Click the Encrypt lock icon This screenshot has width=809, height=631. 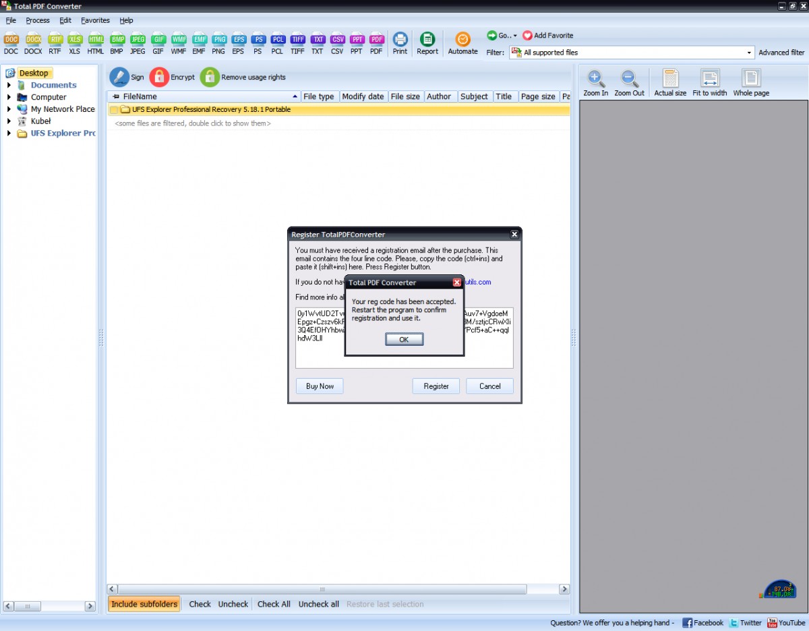click(x=159, y=78)
